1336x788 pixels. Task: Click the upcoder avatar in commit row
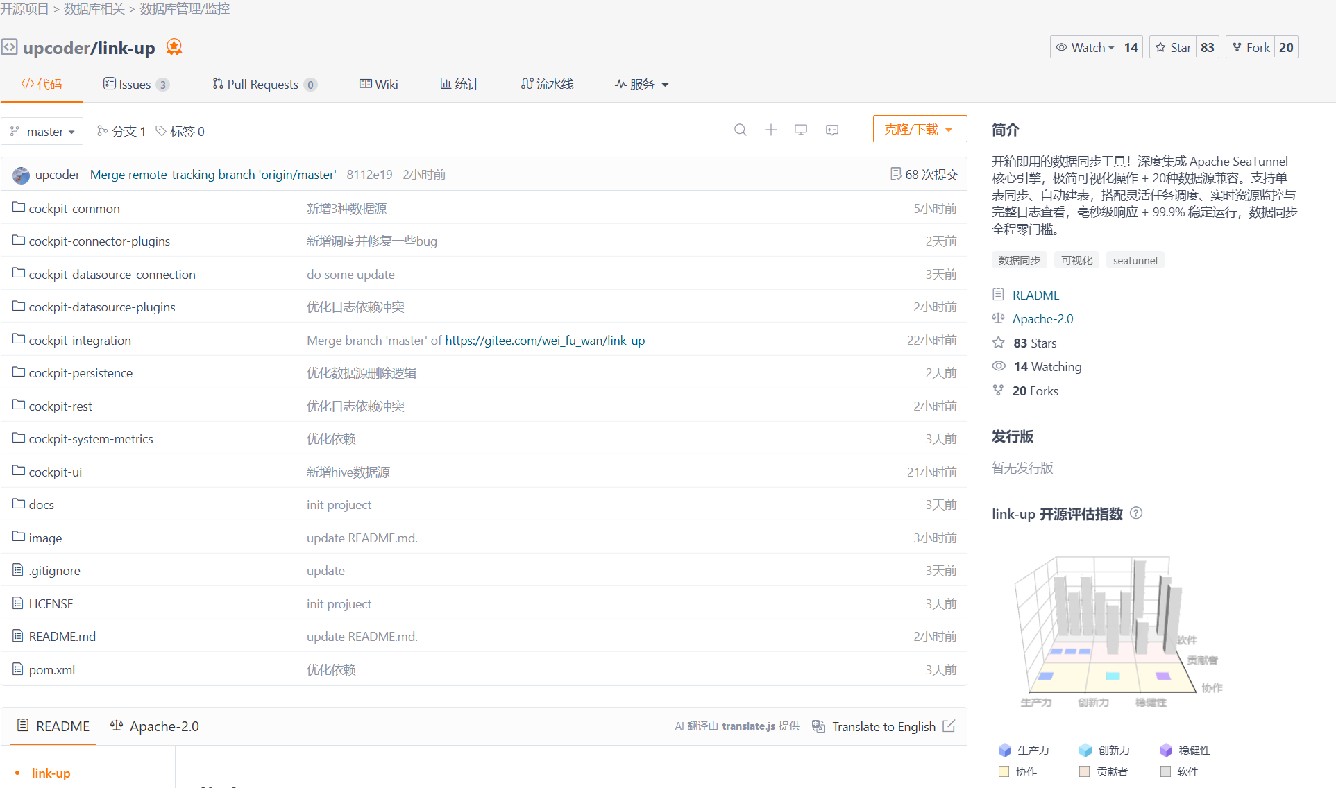(22, 175)
